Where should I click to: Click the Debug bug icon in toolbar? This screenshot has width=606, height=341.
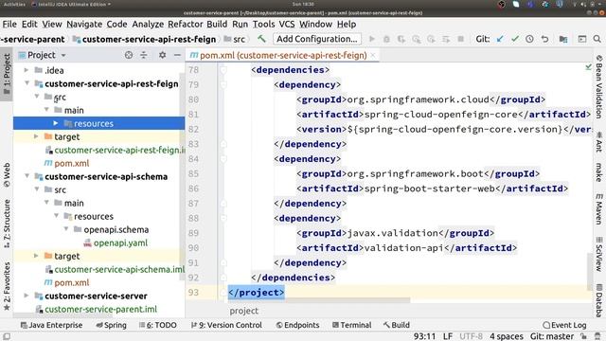click(386, 39)
